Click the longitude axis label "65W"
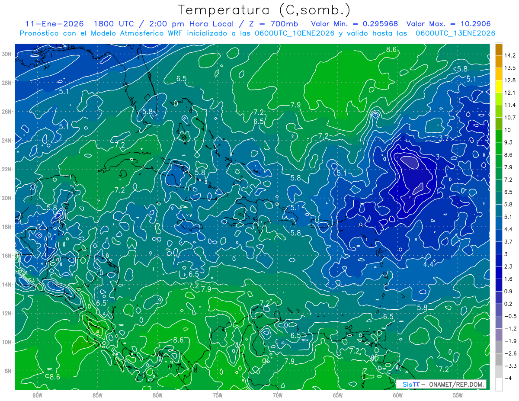This screenshot has width=519, height=401. click(x=338, y=396)
